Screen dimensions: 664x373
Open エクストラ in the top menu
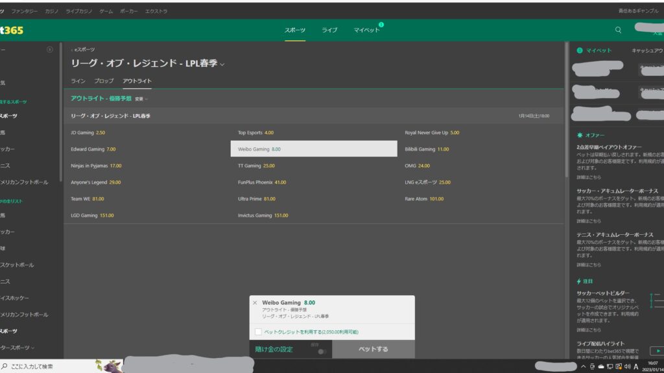point(156,12)
